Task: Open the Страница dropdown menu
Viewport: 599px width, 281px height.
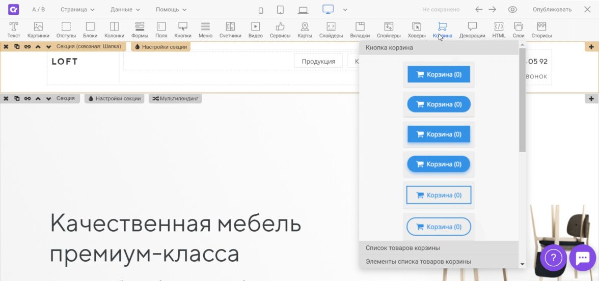Action: coord(77,10)
